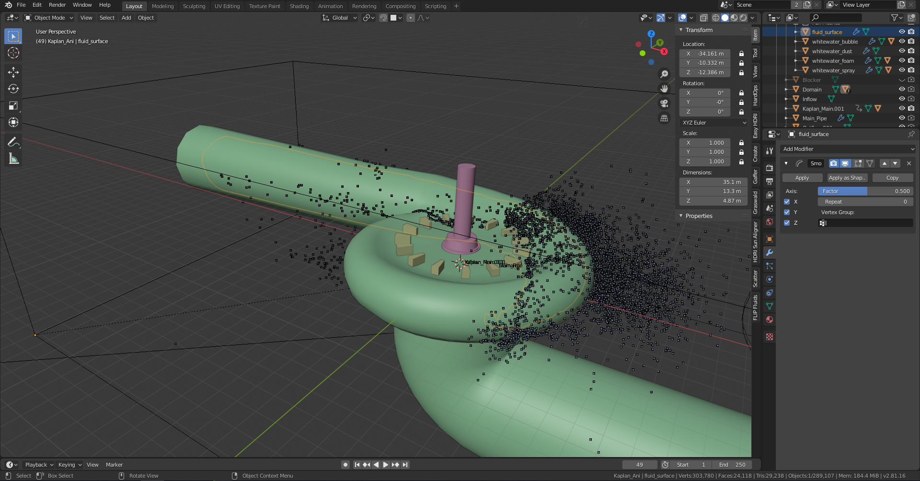The image size is (920, 481).
Task: Click the zoom view magnifier icon
Action: [664, 74]
